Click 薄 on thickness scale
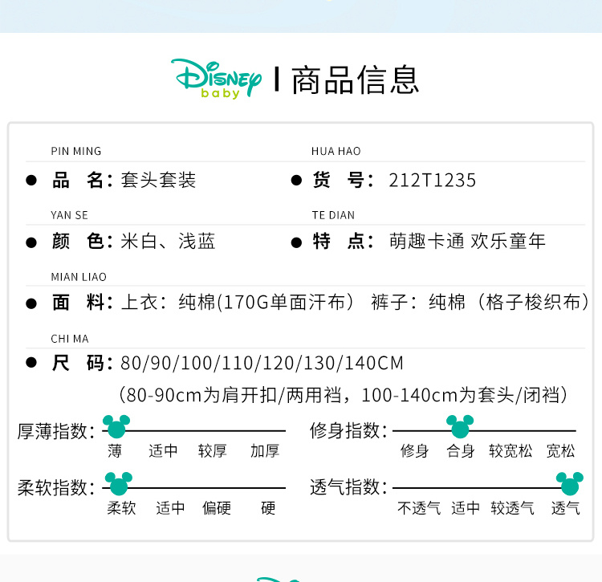This screenshot has width=602, height=582. 115,451
